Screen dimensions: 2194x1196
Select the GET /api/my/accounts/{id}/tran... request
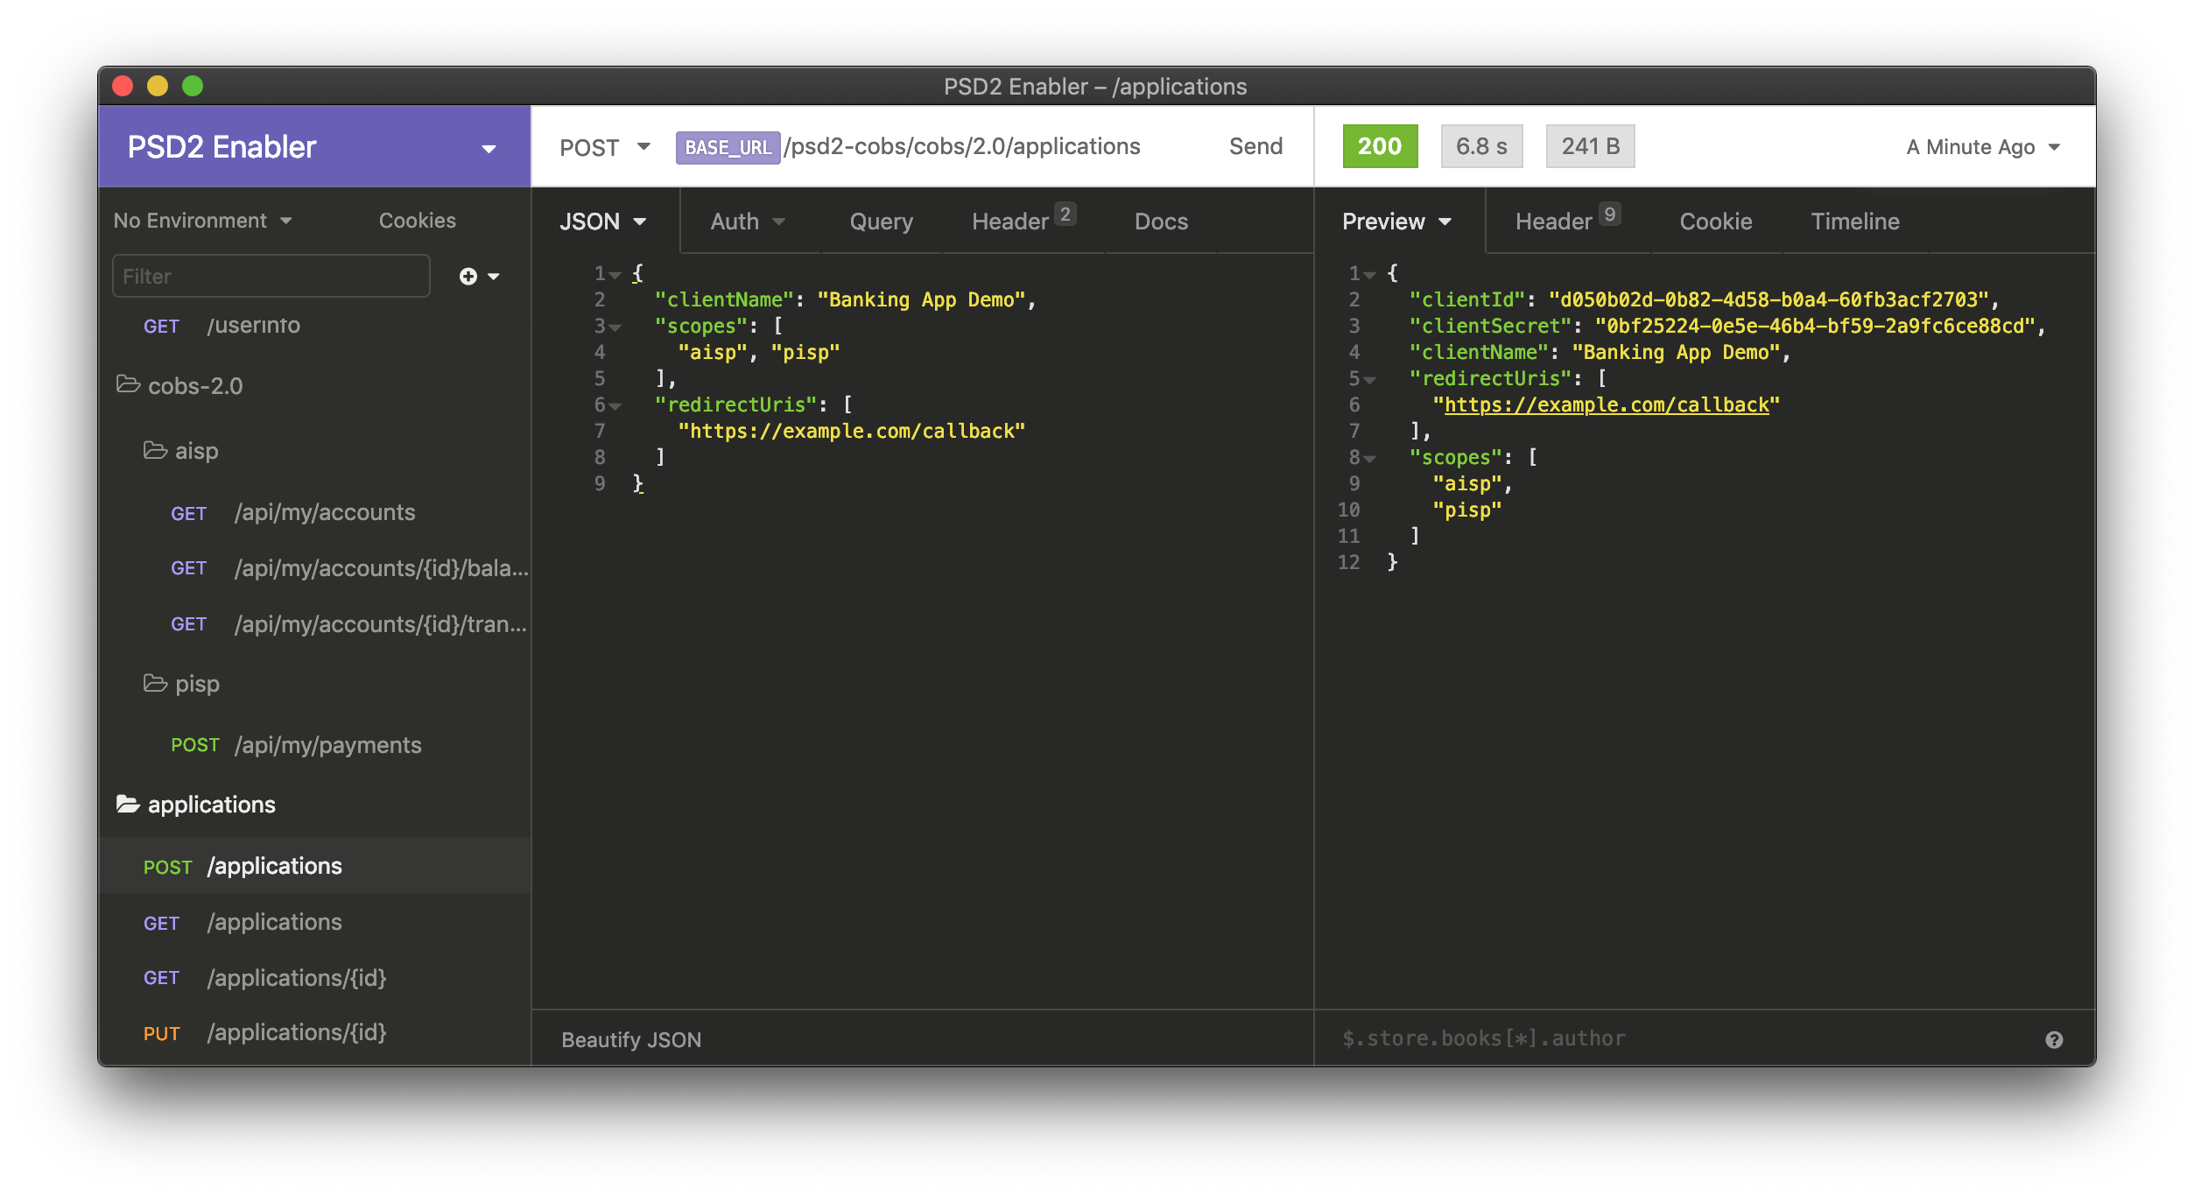tap(315, 624)
